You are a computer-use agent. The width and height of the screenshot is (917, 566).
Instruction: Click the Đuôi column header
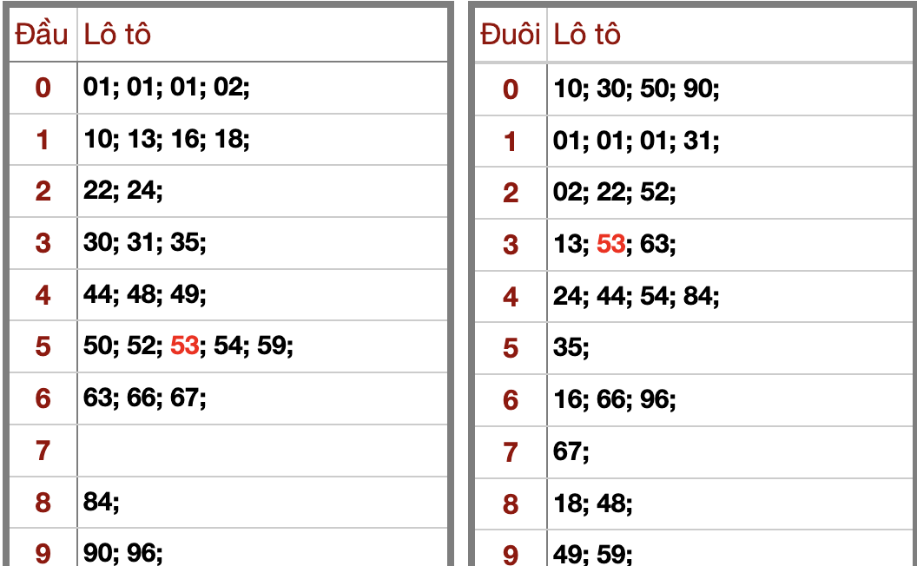pyautogui.click(x=511, y=35)
